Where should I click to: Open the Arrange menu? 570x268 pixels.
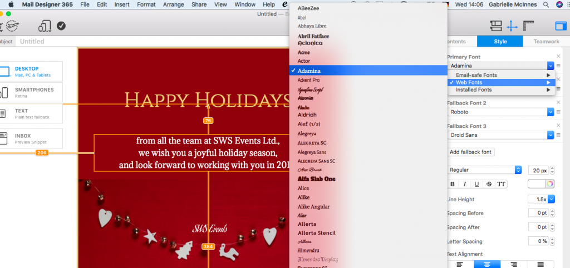point(174,4)
